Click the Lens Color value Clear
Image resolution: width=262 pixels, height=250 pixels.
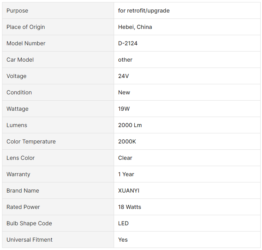tap(125, 158)
